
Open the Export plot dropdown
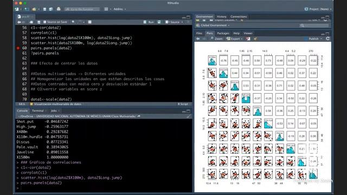pos(234,38)
